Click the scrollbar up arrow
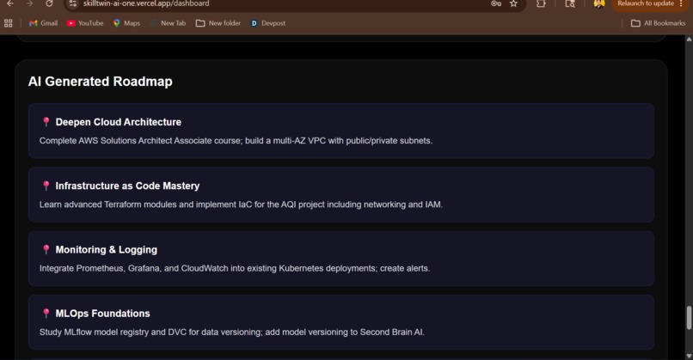693x360 pixels. coord(689,40)
